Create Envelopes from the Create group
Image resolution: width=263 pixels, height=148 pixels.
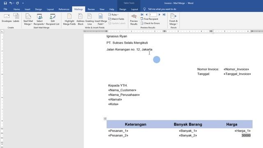[x=7, y=18]
